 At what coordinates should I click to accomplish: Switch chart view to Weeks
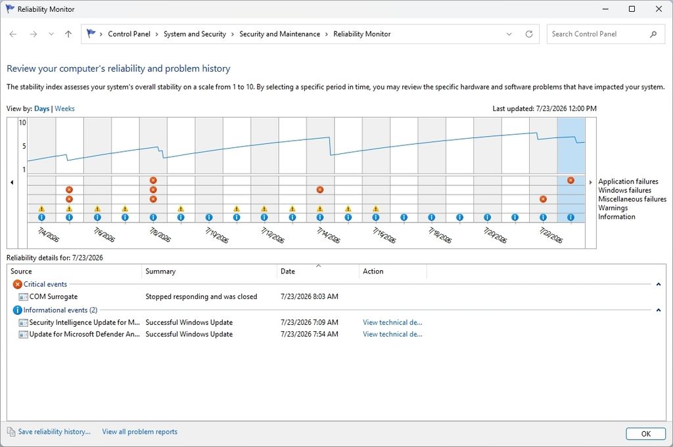coord(64,108)
